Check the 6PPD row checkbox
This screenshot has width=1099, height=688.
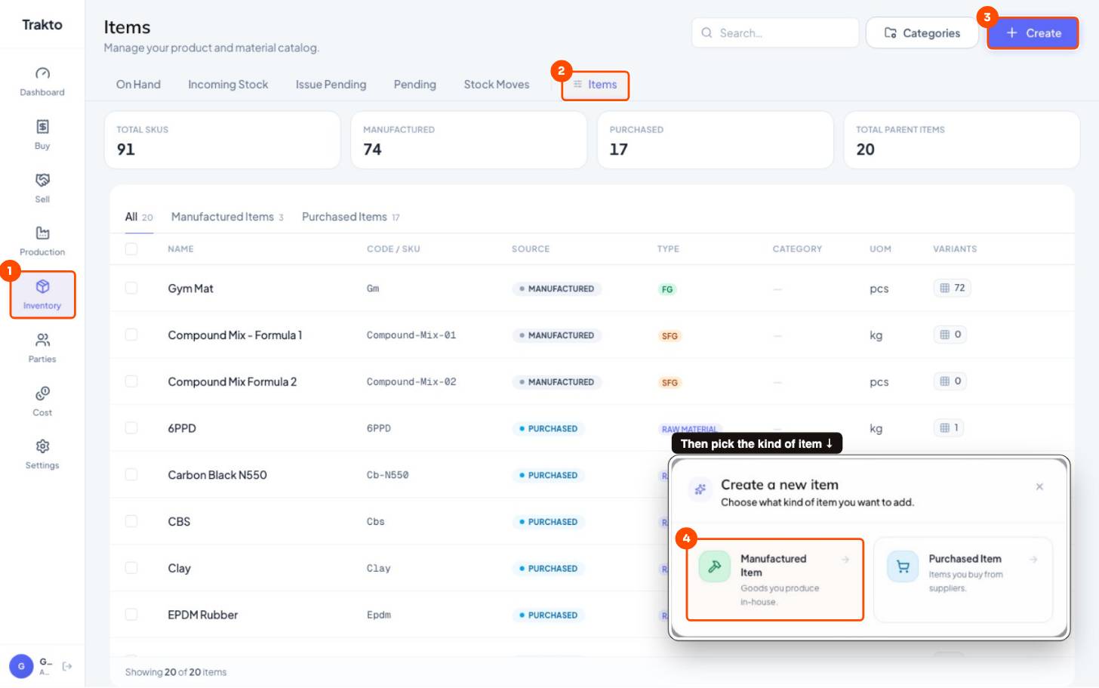coord(131,428)
